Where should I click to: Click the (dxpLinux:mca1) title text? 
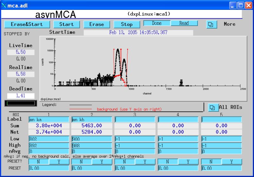coord(149,14)
